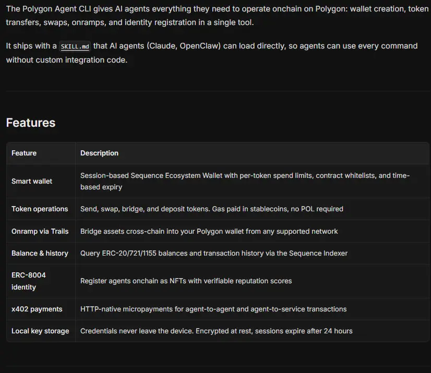
Task: Click the x402 payments feature cell
Action: [37, 309]
